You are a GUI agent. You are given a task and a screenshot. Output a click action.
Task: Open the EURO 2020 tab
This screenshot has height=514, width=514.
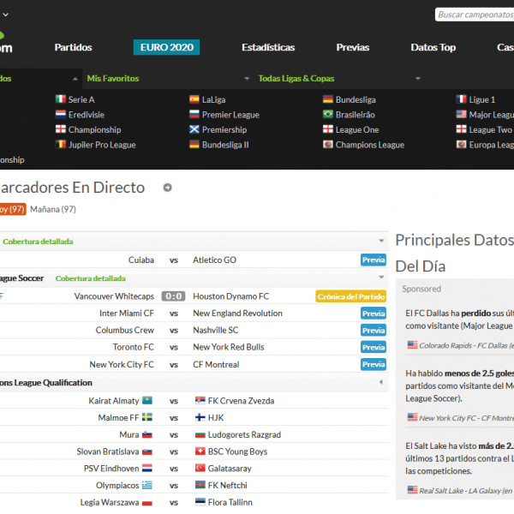[x=166, y=47]
